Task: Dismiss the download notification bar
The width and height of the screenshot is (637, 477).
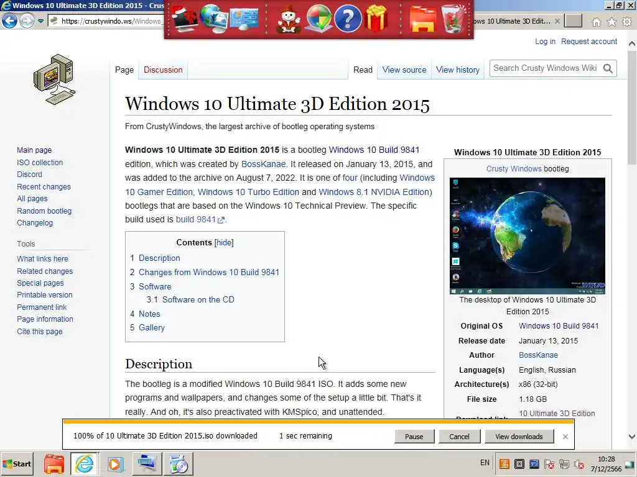Action: 565,437
